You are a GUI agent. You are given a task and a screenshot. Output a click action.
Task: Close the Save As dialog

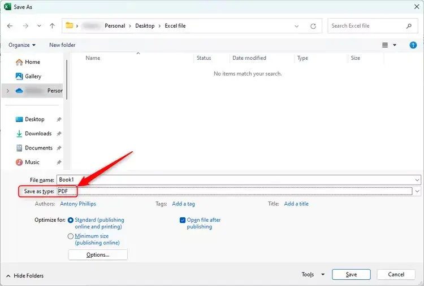click(x=417, y=7)
